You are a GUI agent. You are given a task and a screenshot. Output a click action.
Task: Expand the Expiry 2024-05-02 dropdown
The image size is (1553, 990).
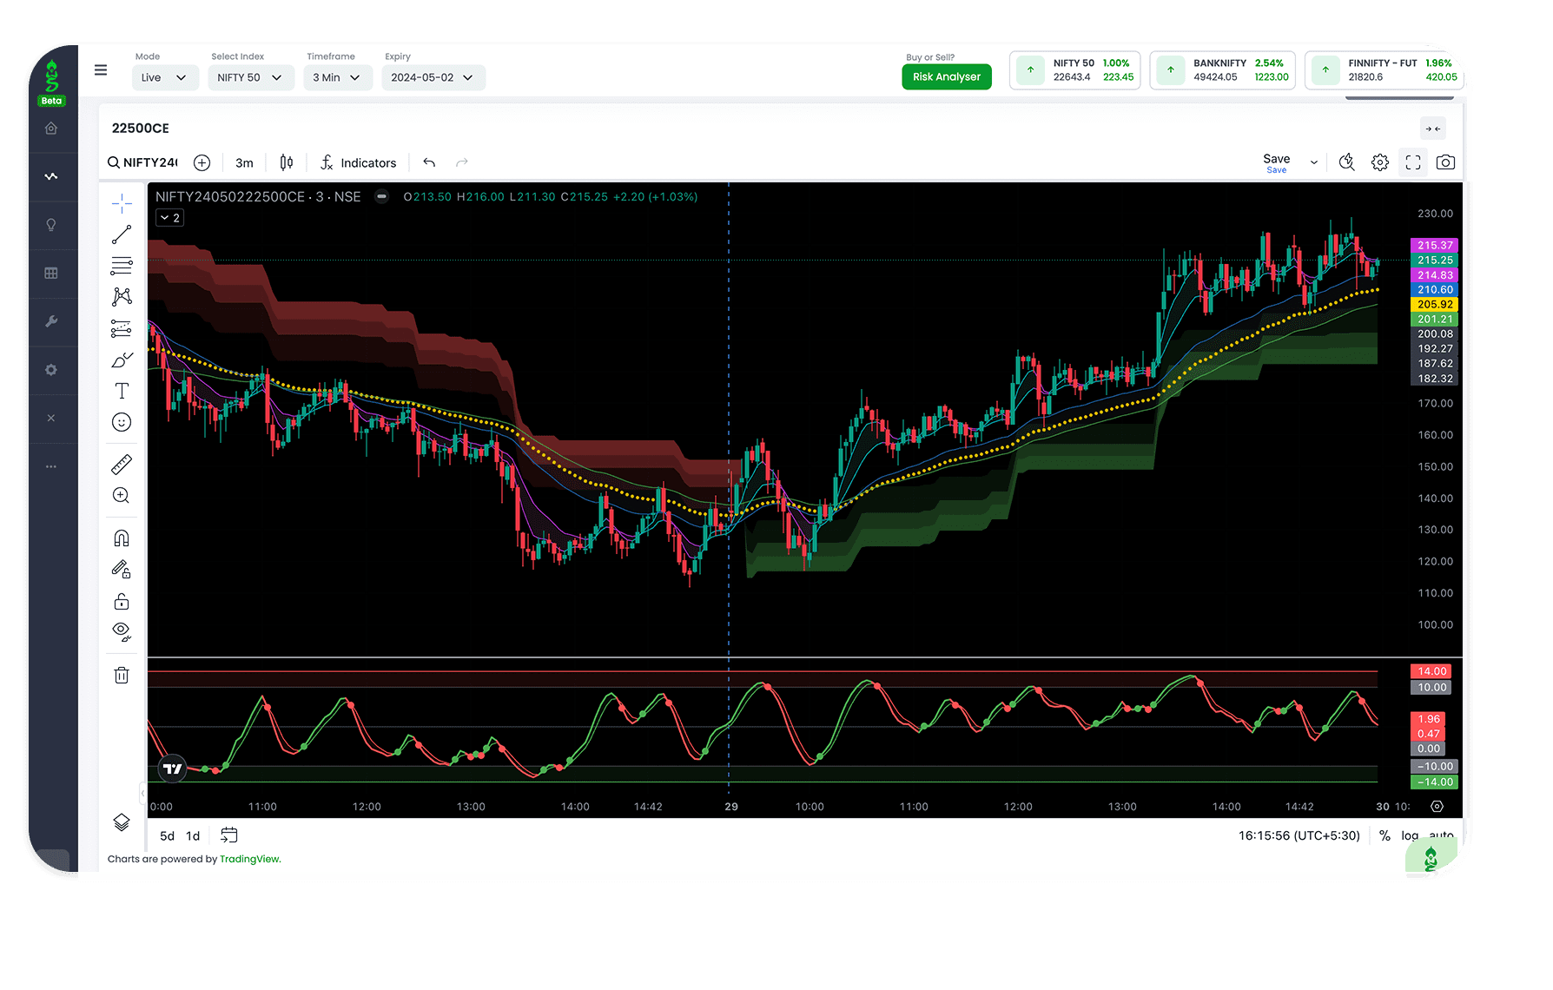(433, 77)
